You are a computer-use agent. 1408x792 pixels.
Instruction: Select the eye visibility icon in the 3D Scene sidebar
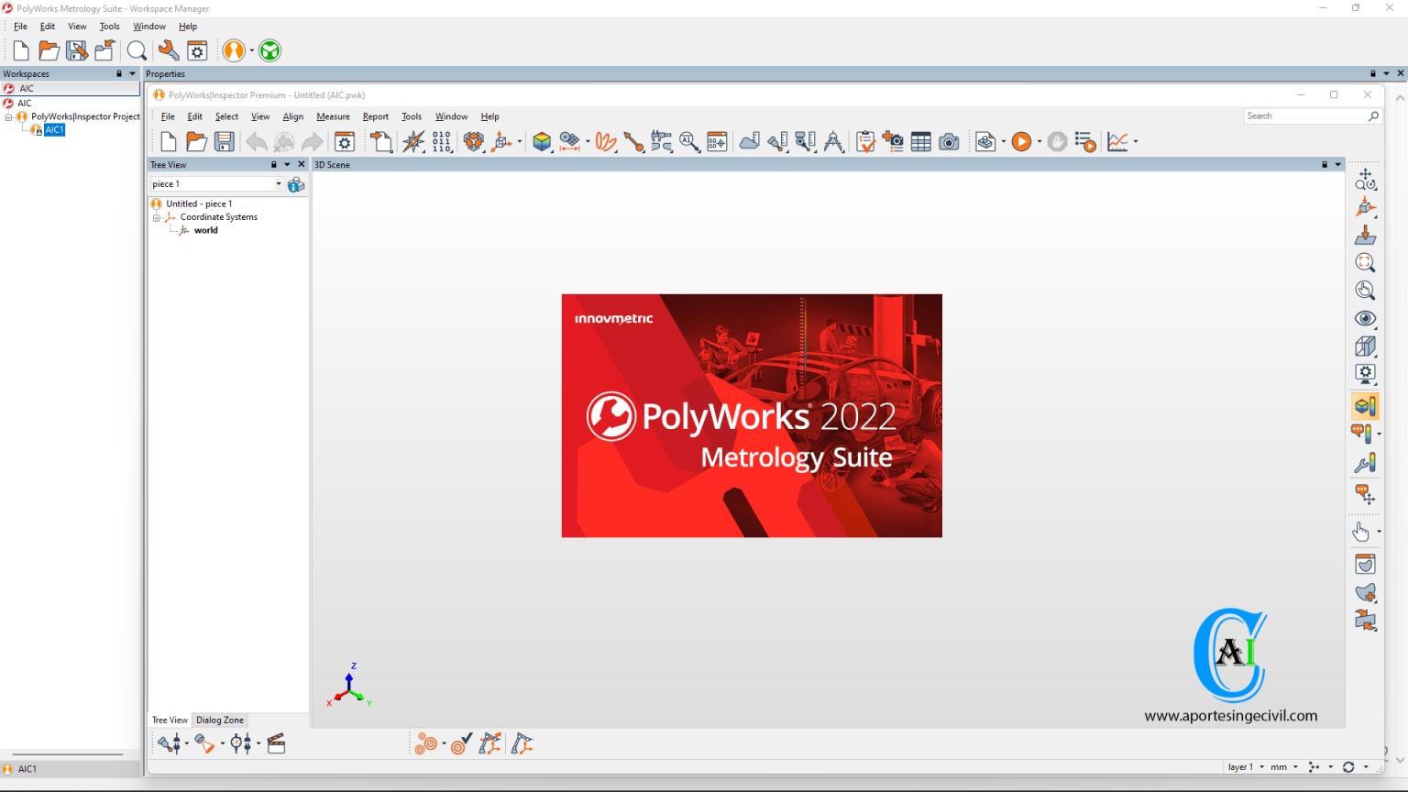[x=1365, y=318]
